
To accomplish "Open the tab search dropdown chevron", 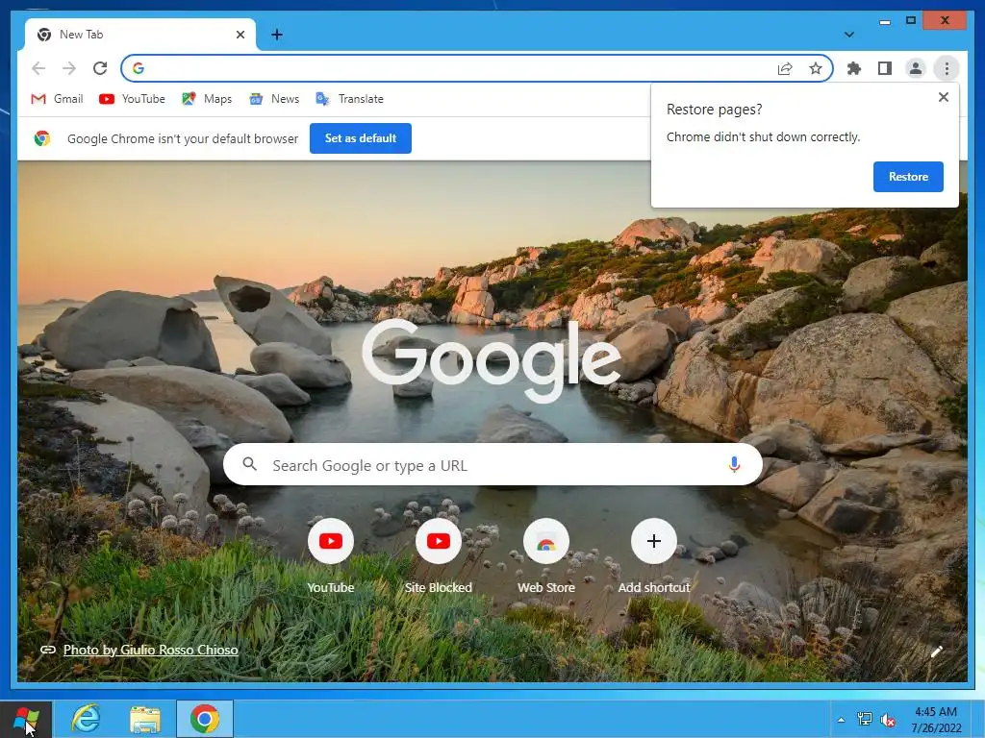I will point(848,35).
